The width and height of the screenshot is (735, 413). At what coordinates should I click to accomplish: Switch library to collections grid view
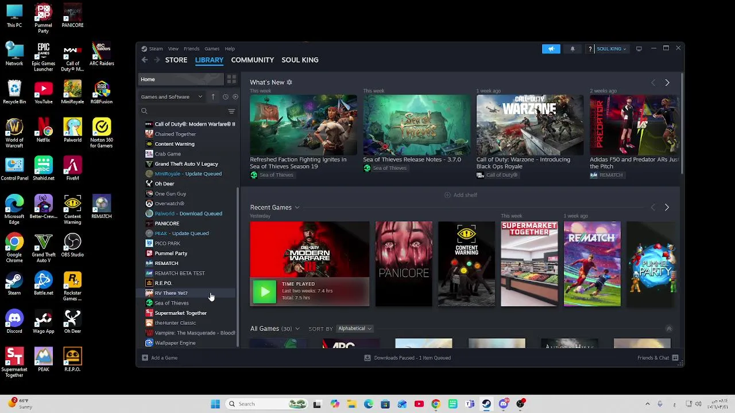coord(231,79)
